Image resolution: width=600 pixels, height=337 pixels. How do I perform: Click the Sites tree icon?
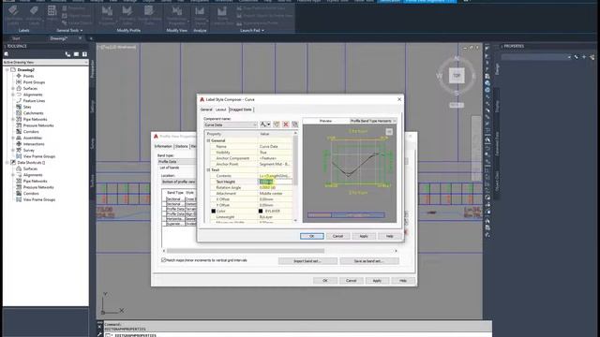point(19,107)
